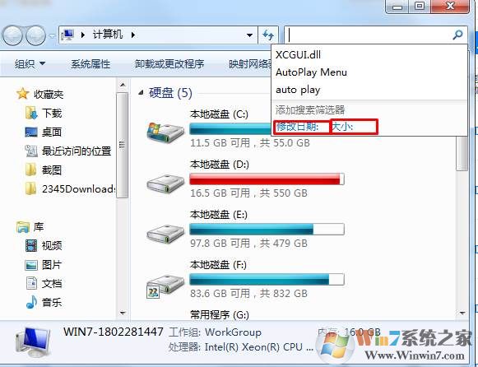Screen dimensions: 478x367
Task: Select local disk F: shared drive icon
Action: (x=165, y=286)
